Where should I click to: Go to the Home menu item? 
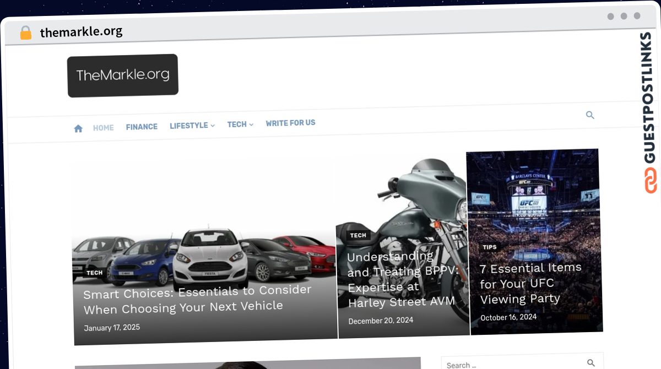pyautogui.click(x=103, y=128)
